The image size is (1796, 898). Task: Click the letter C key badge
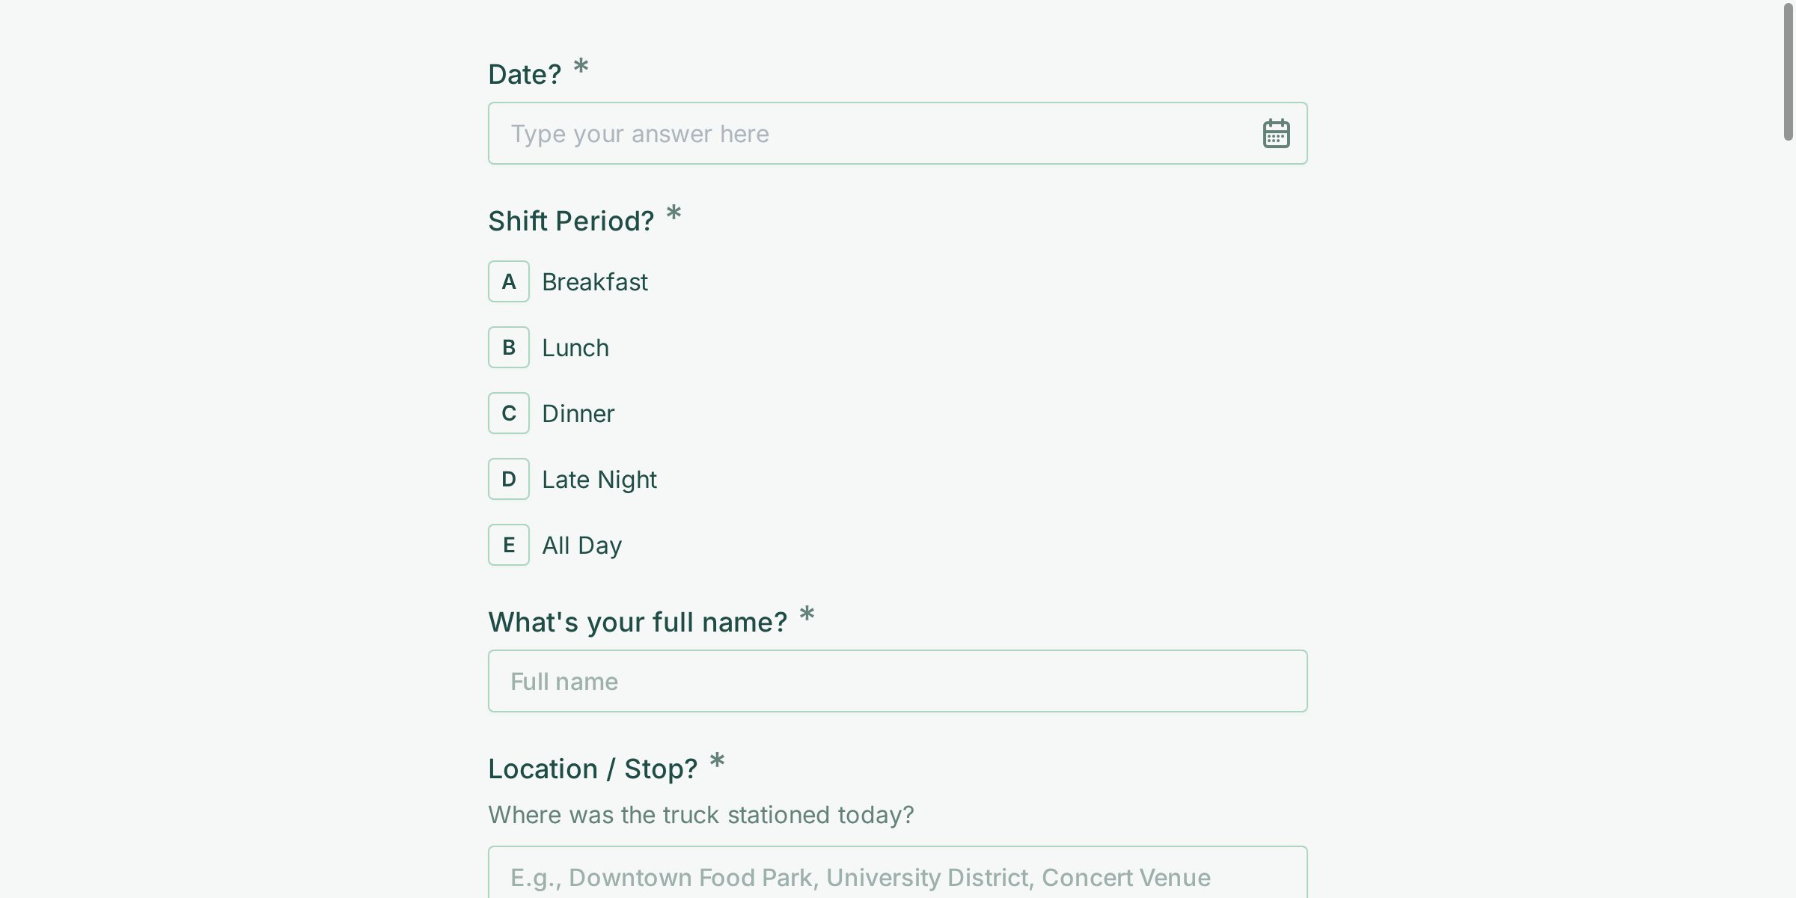pos(509,414)
